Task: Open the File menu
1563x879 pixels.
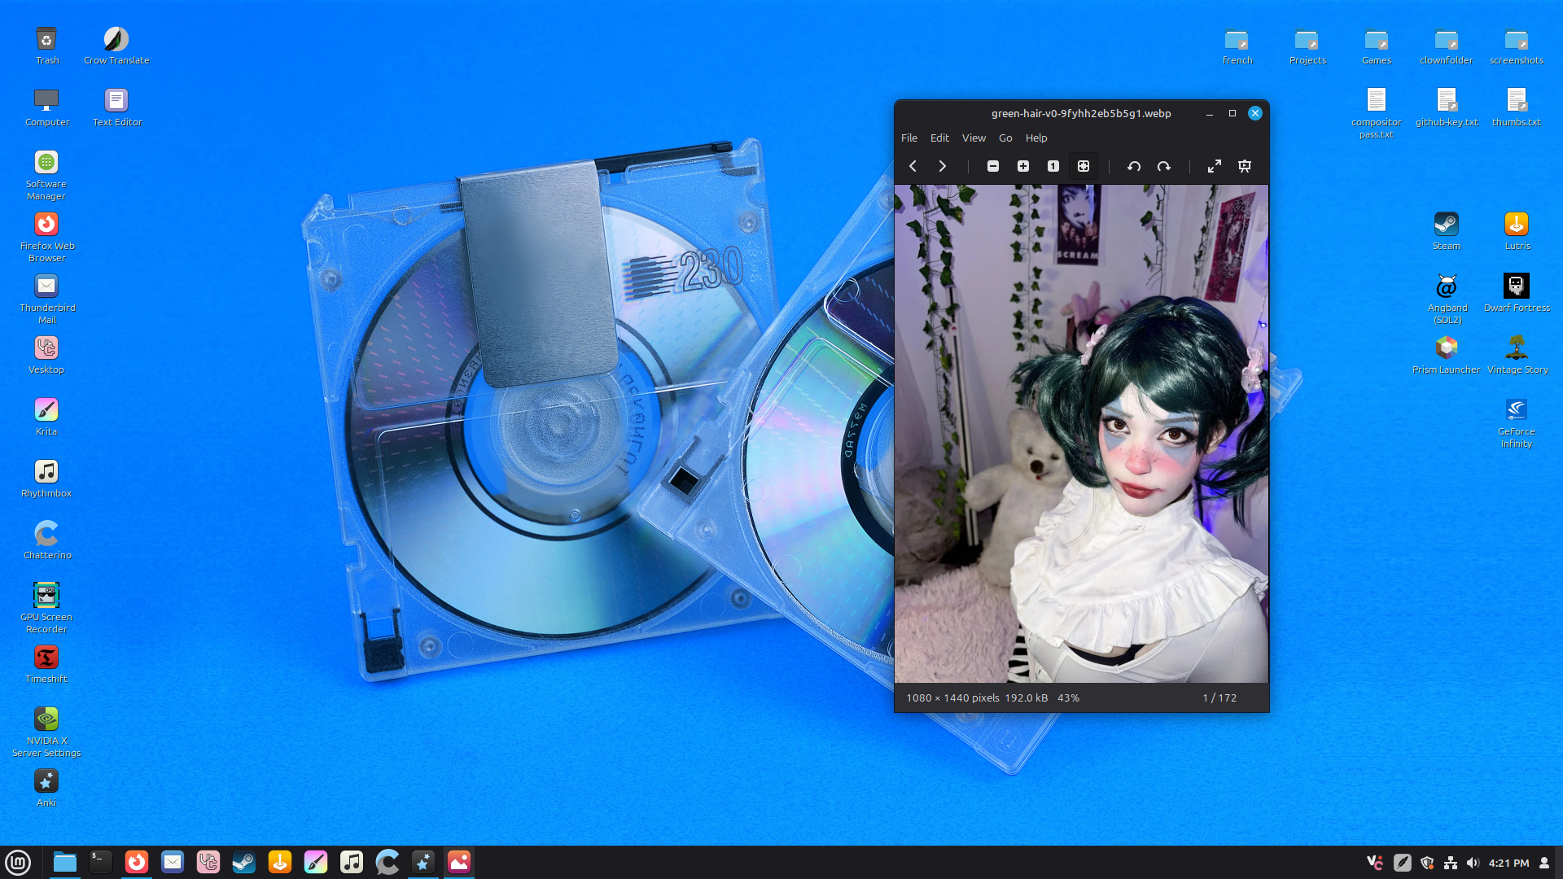Action: click(x=909, y=138)
